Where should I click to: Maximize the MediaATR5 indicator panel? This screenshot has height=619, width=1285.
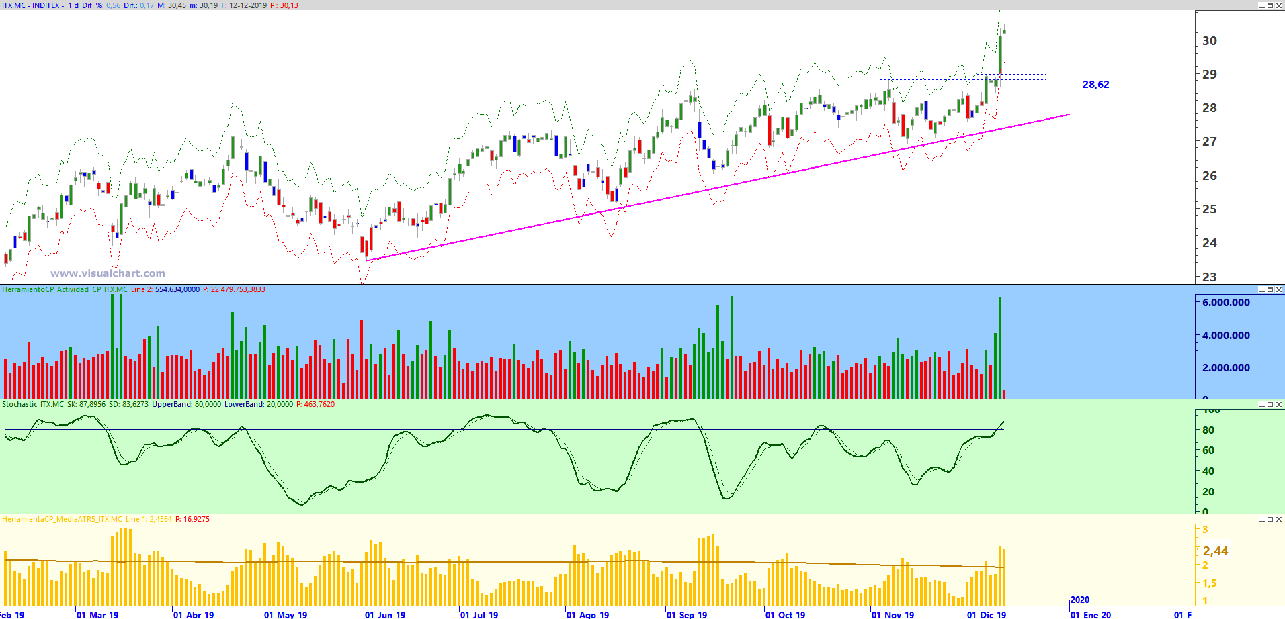(x=1270, y=519)
